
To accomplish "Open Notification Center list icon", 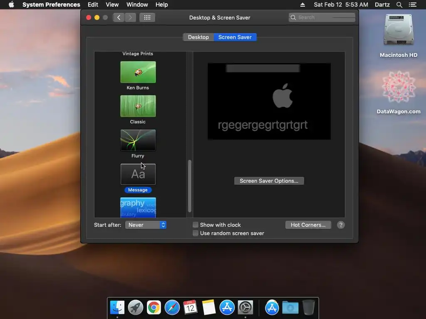I will (413, 5).
